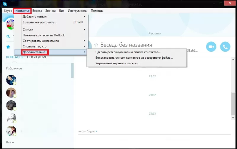Viewport: 237px width, 149px height.
Task: Expand the Списки submenu
Action: click(51, 29)
